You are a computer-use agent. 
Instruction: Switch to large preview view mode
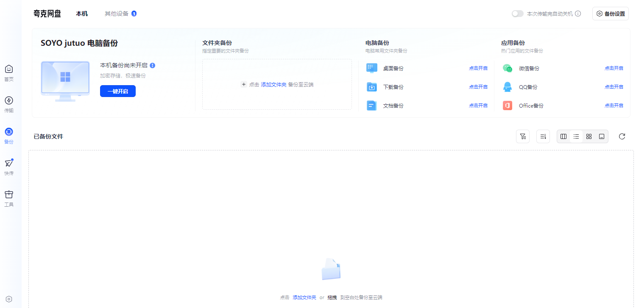601,136
